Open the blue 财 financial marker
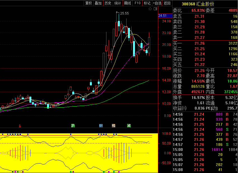The height and width of the screenshot is (173, 238). pos(101,125)
